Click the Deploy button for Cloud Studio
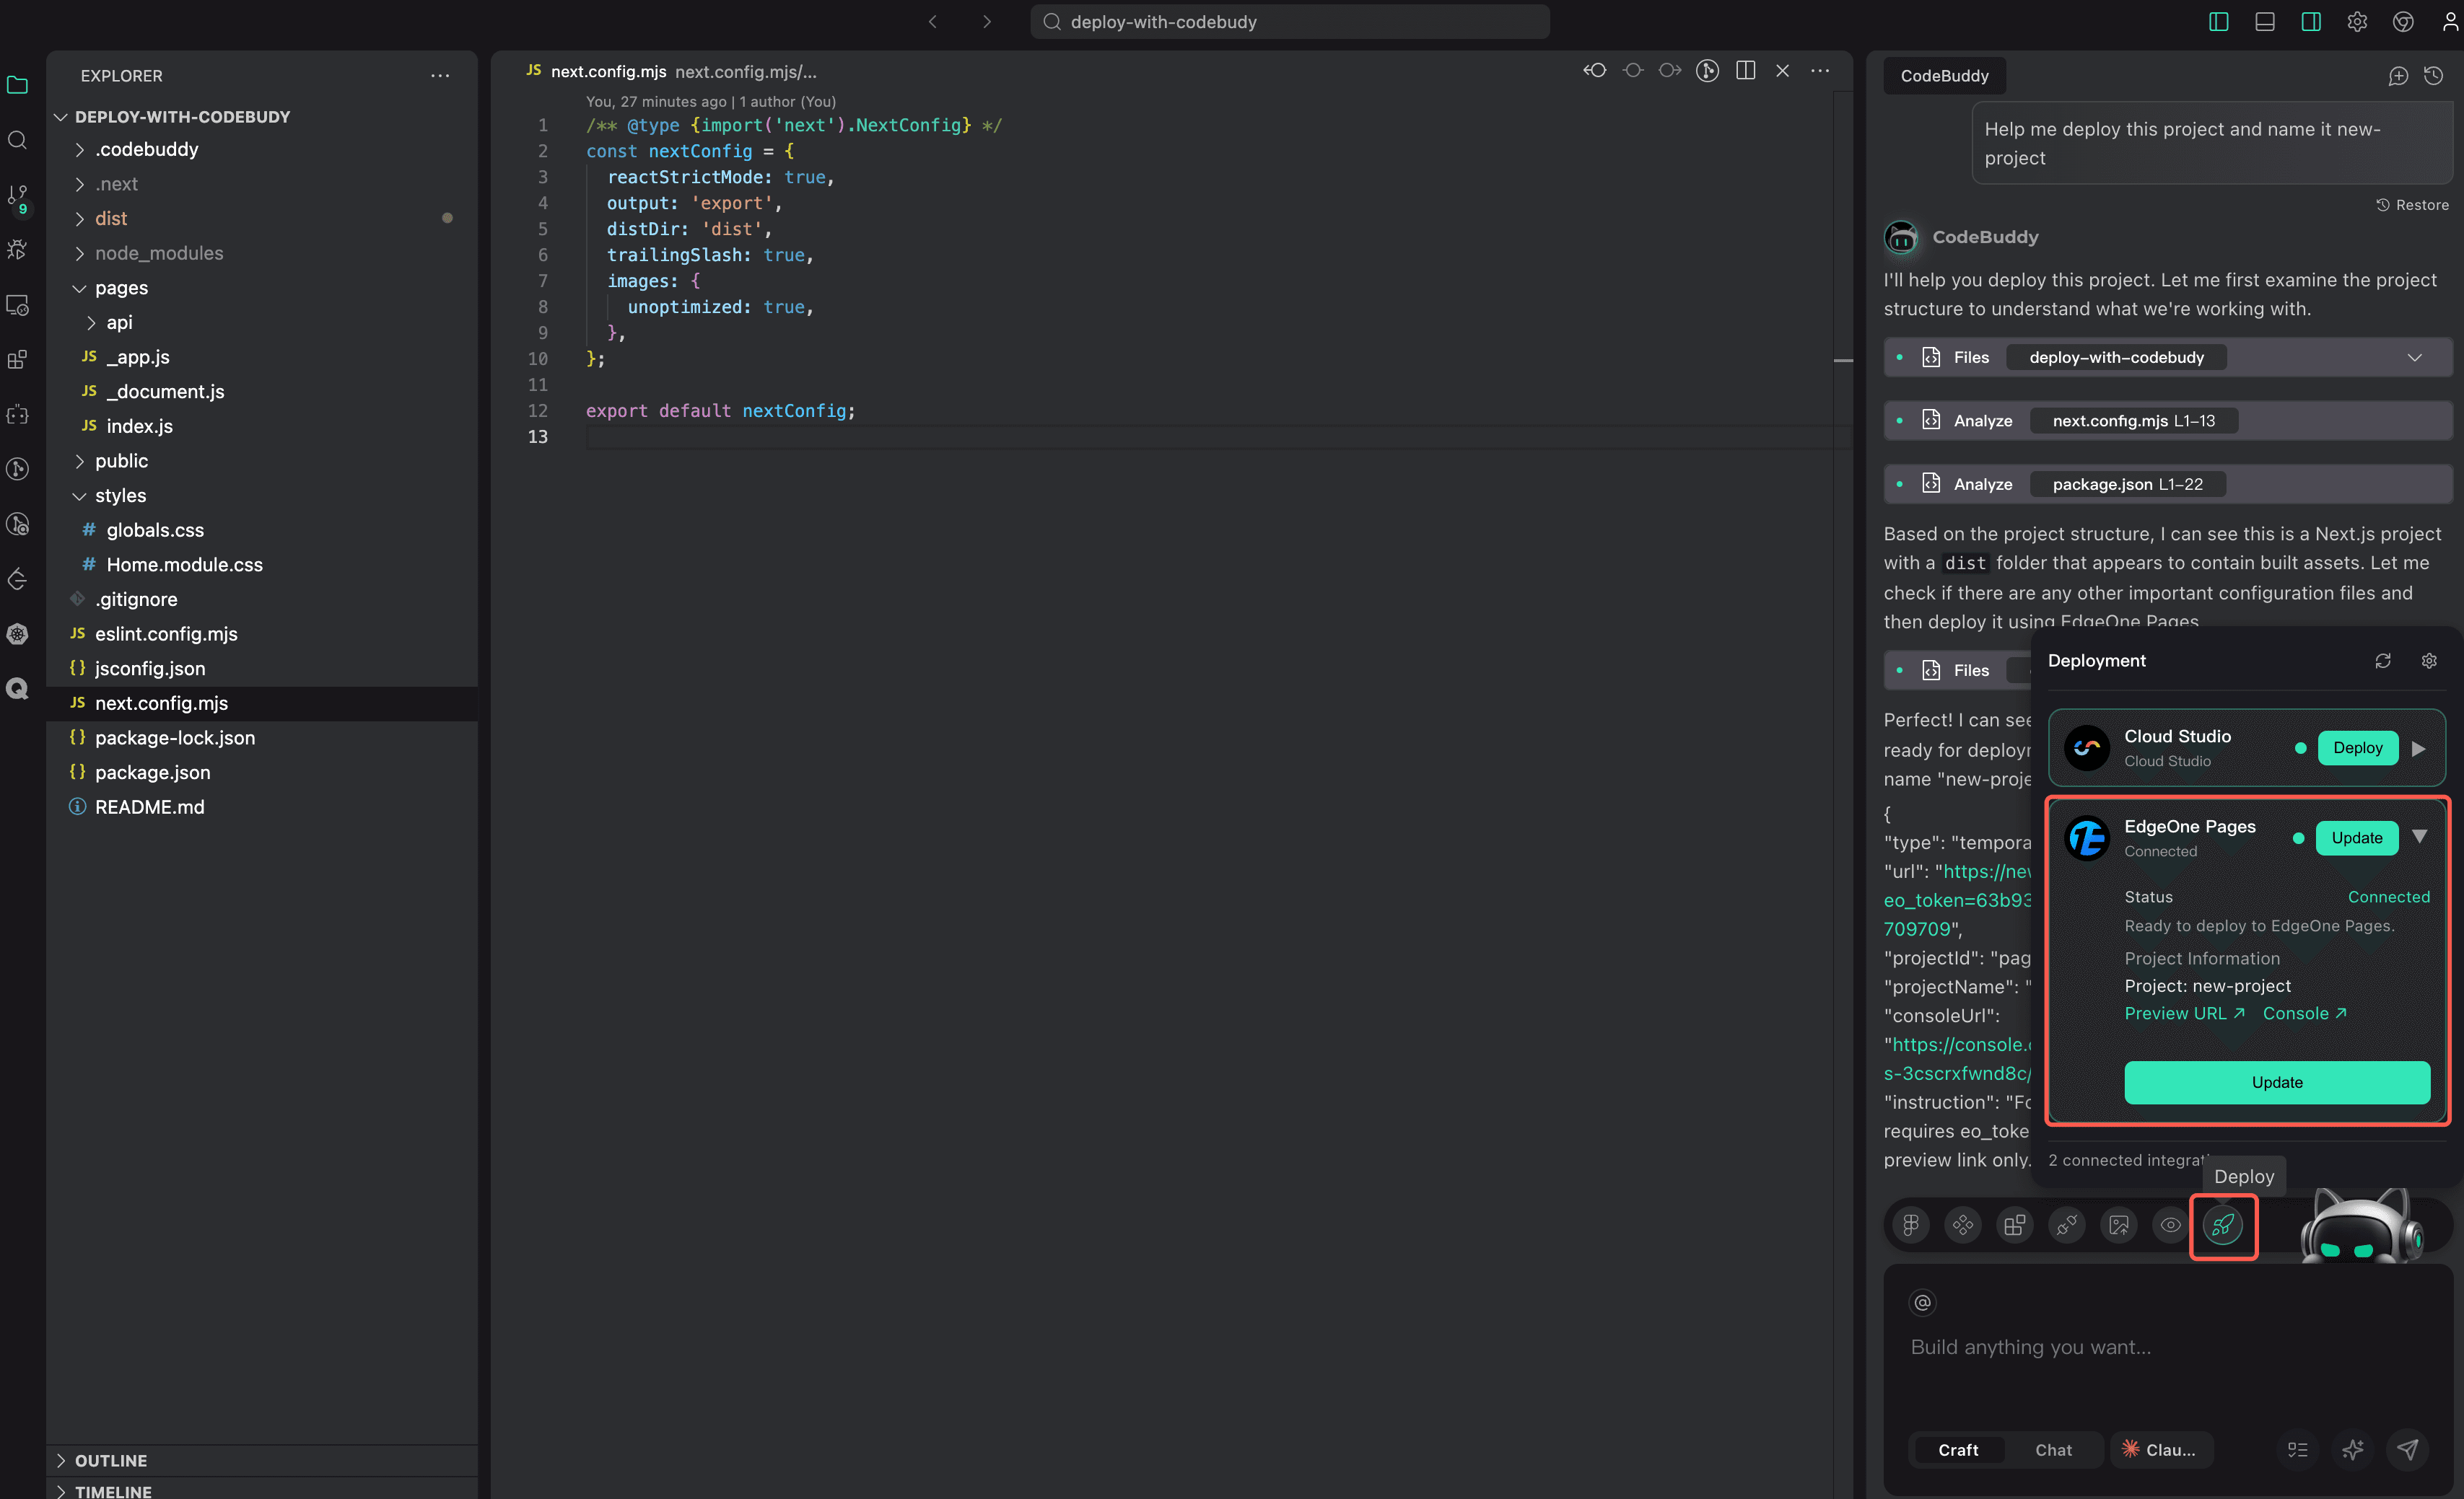The width and height of the screenshot is (2464, 1499). point(2357,747)
